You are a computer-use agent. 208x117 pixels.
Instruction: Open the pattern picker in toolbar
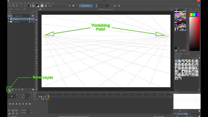point(33,6)
